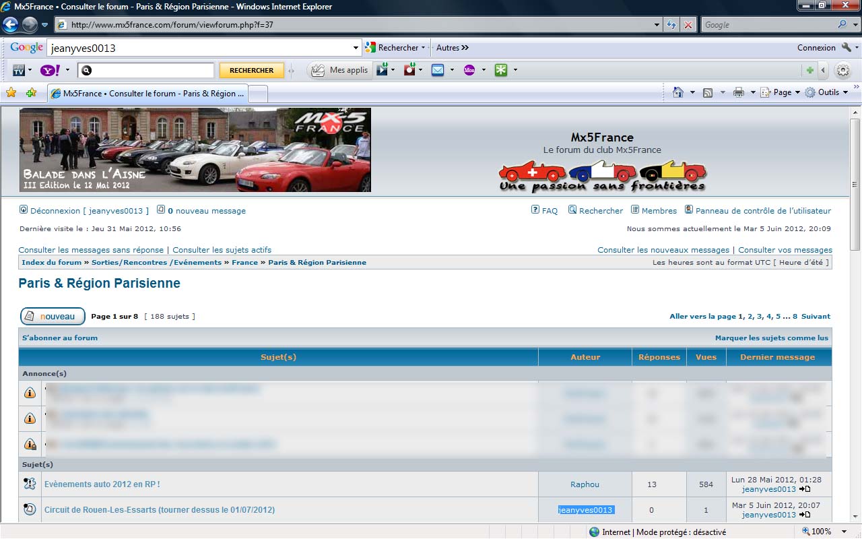Go to Suivant page link

pyautogui.click(x=816, y=316)
